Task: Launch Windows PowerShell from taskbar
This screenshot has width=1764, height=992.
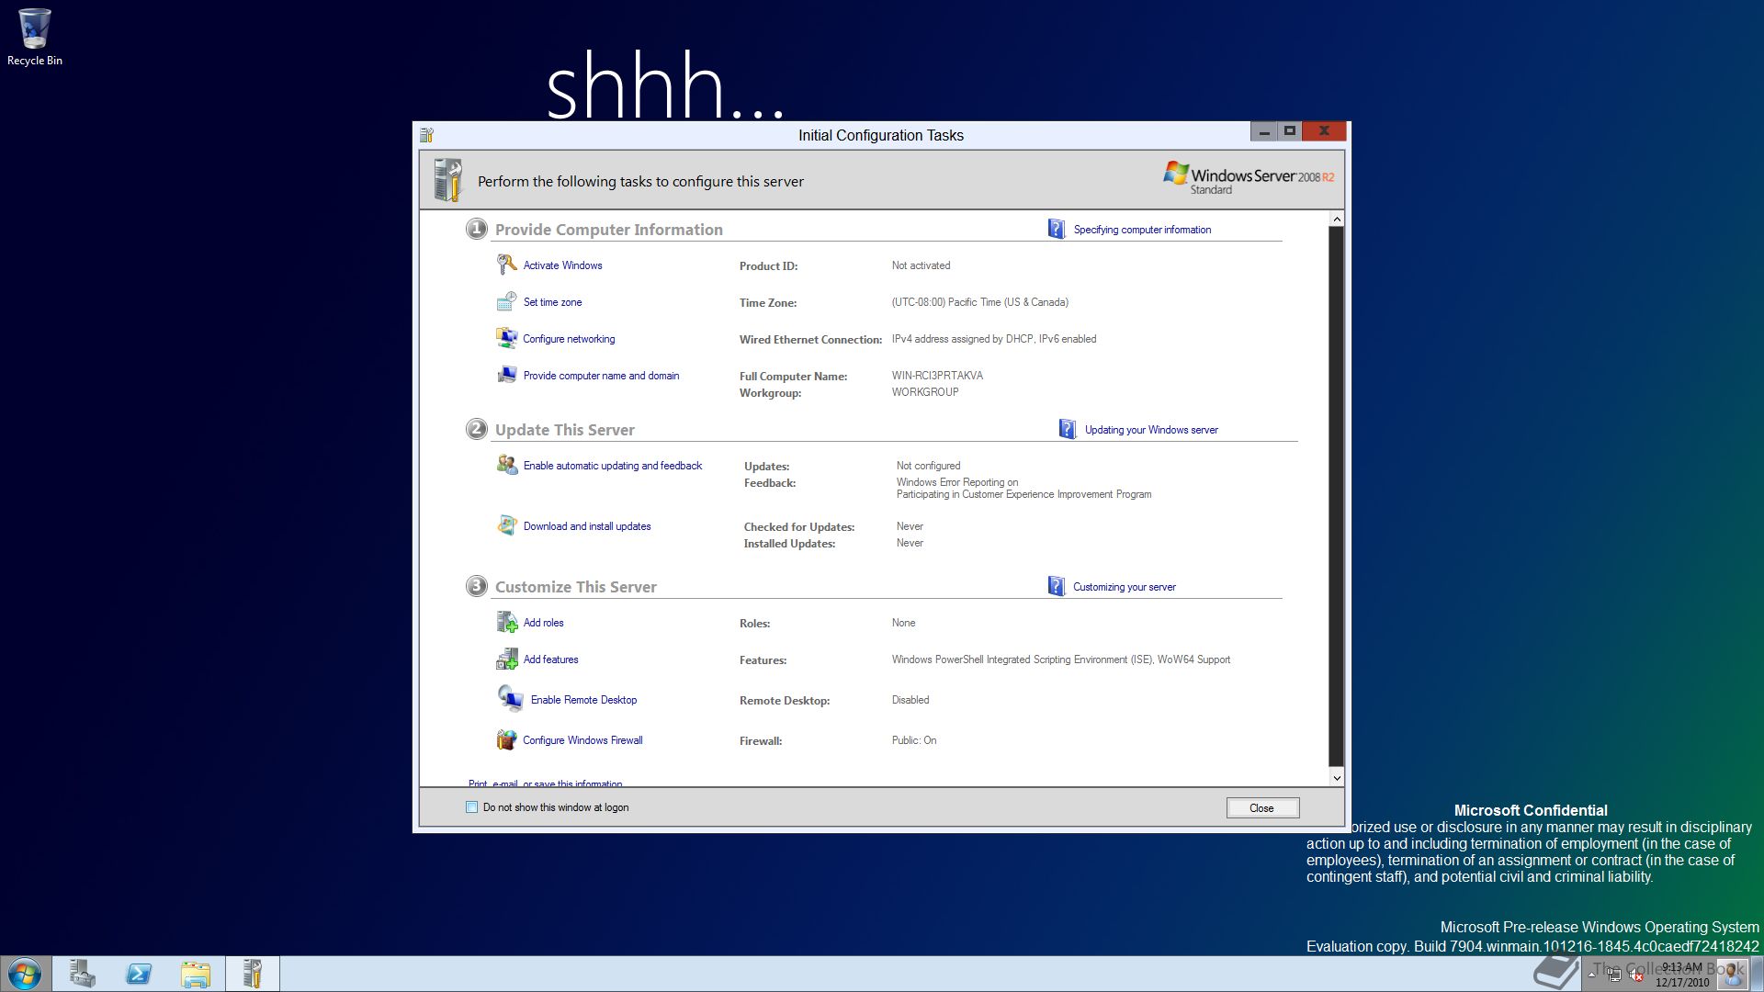Action: tap(139, 974)
